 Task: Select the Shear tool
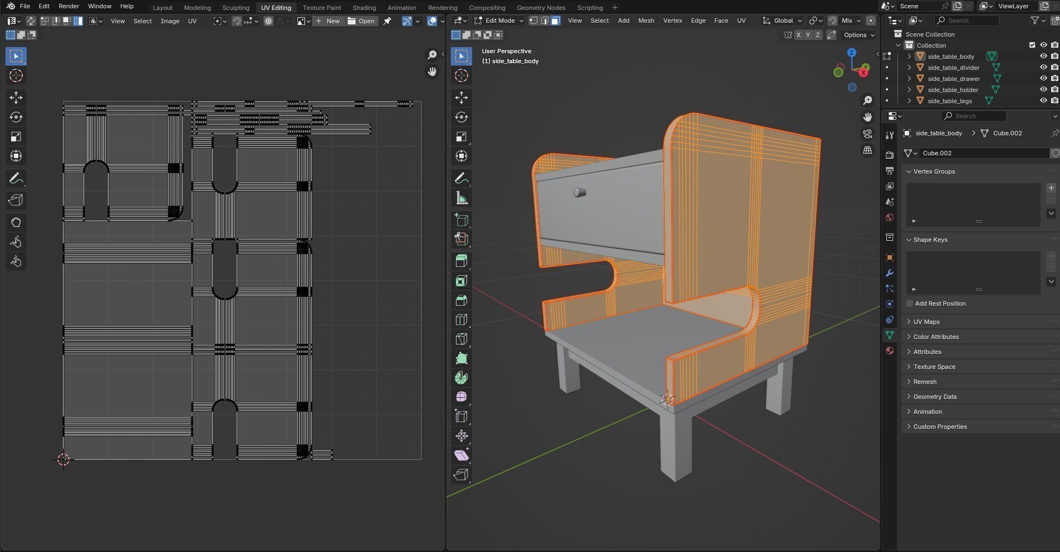[x=461, y=455]
